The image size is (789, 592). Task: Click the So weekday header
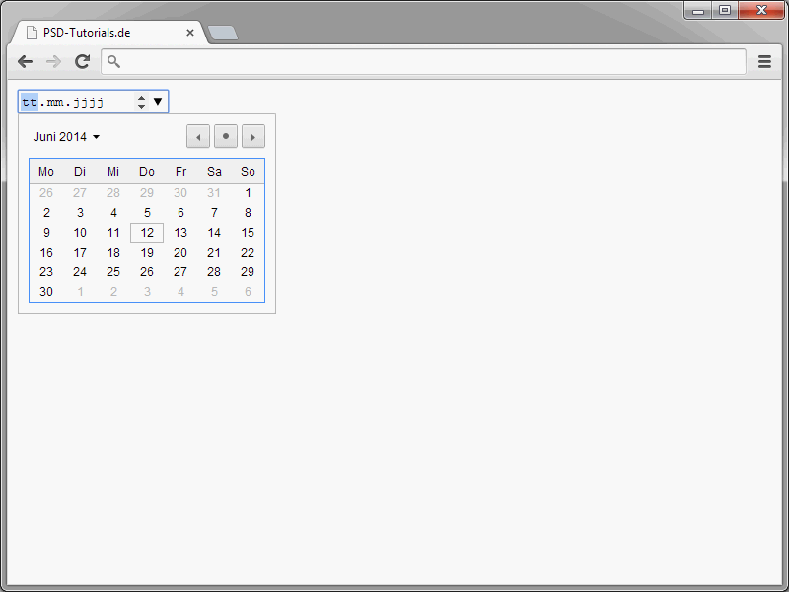click(248, 172)
